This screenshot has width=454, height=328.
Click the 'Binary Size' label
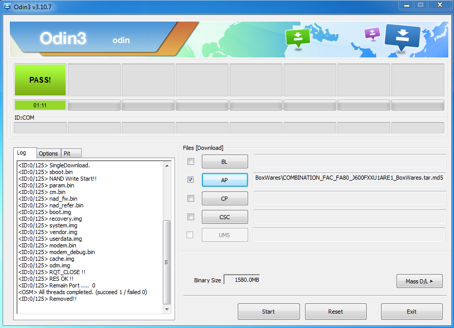pyautogui.click(x=207, y=280)
